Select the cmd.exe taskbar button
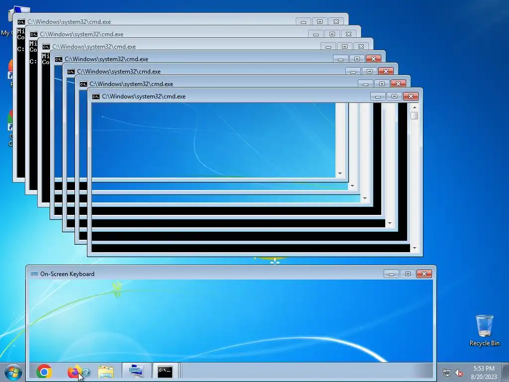The image size is (509, 382). 165,371
